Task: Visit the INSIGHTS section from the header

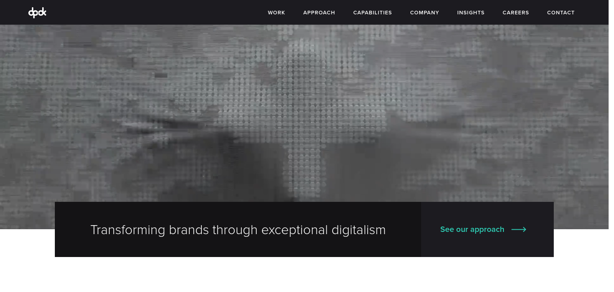Action: pyautogui.click(x=471, y=13)
